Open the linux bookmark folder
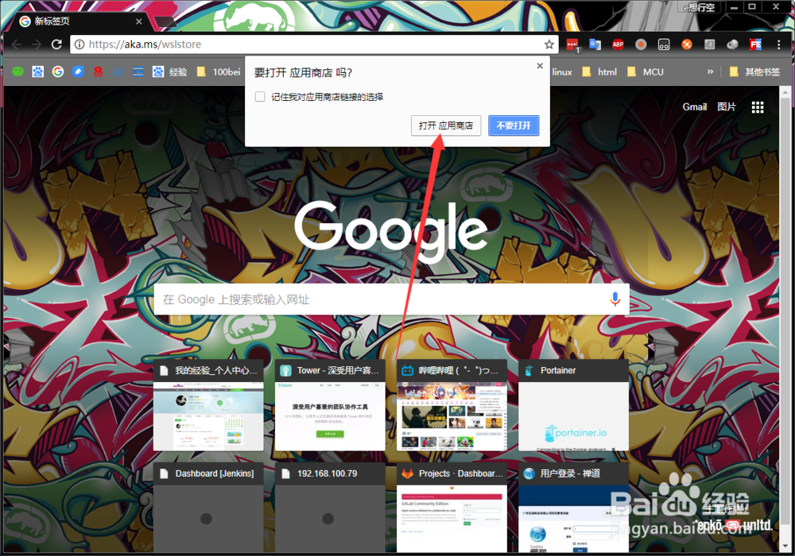 coord(562,72)
